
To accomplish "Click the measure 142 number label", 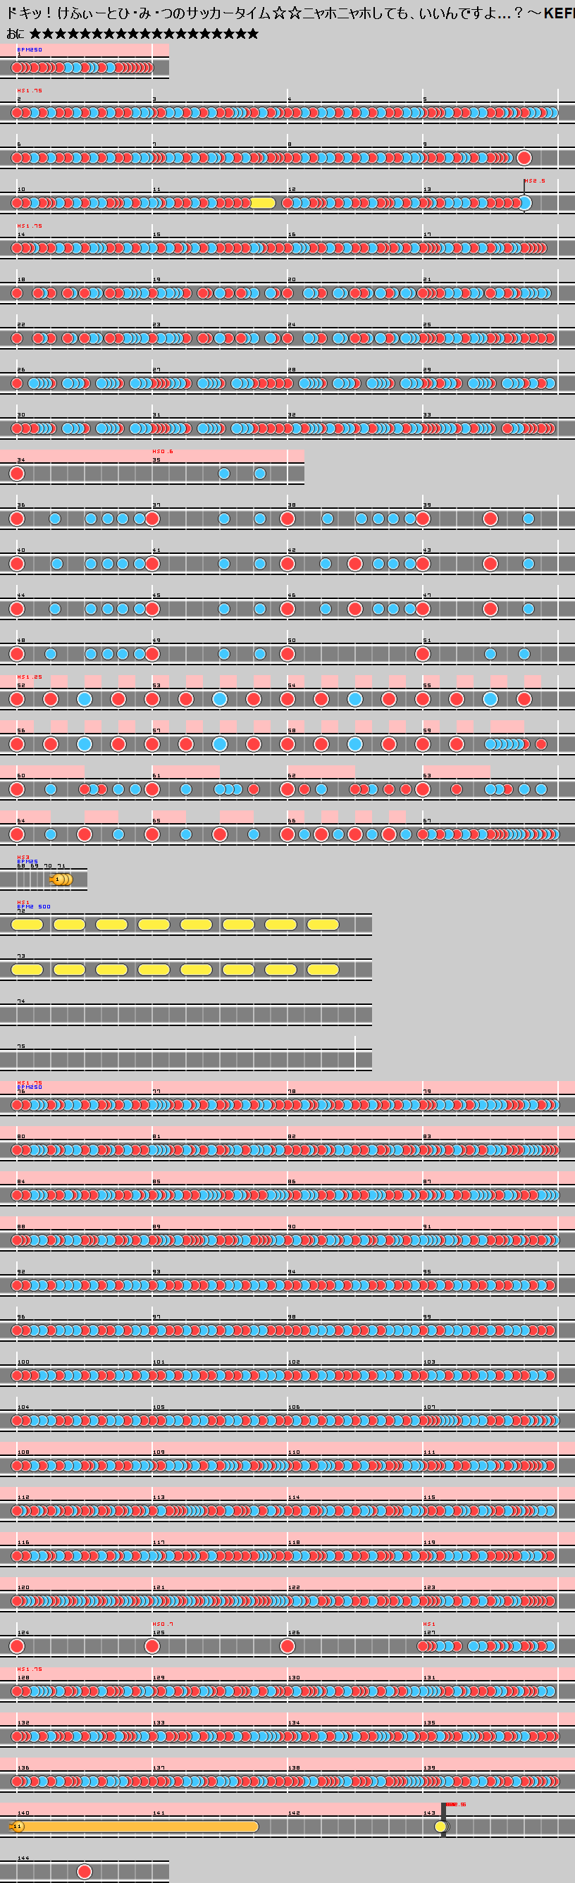I will tap(294, 1813).
